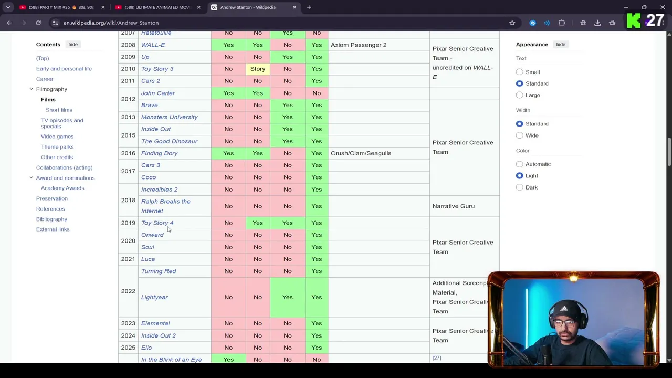The width and height of the screenshot is (672, 378).
Task: Open In the Blink of an Eye link
Action: [171, 360]
